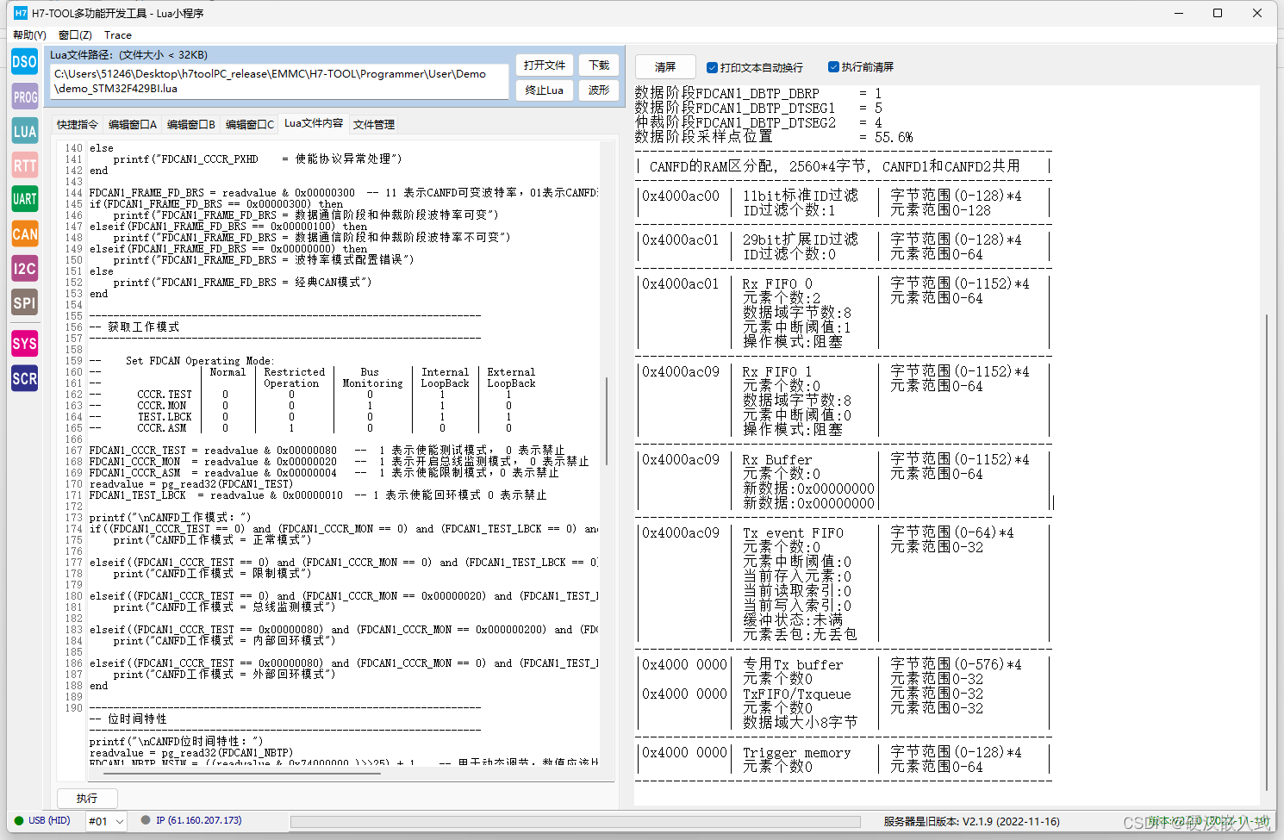Open the UART tool icon
1284x840 pixels.
click(24, 199)
